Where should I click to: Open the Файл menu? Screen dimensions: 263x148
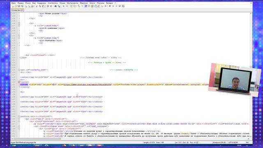[14, 3]
